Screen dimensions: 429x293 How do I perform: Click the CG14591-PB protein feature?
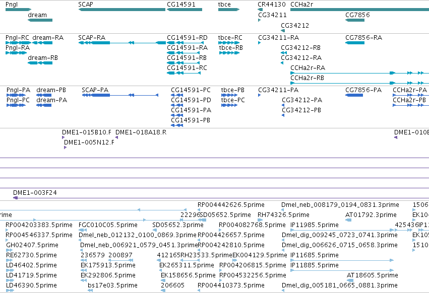tap(177, 125)
